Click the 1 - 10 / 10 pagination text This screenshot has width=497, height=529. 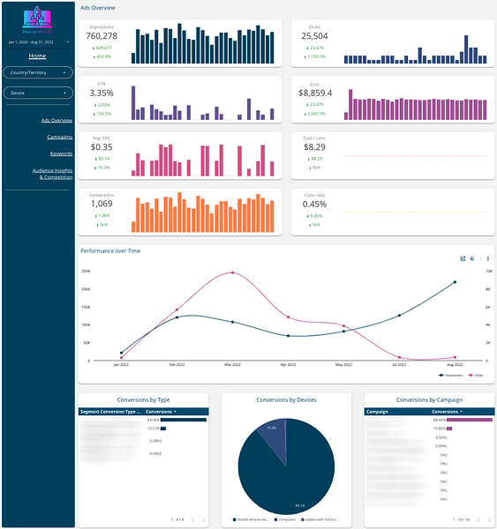[462, 519]
